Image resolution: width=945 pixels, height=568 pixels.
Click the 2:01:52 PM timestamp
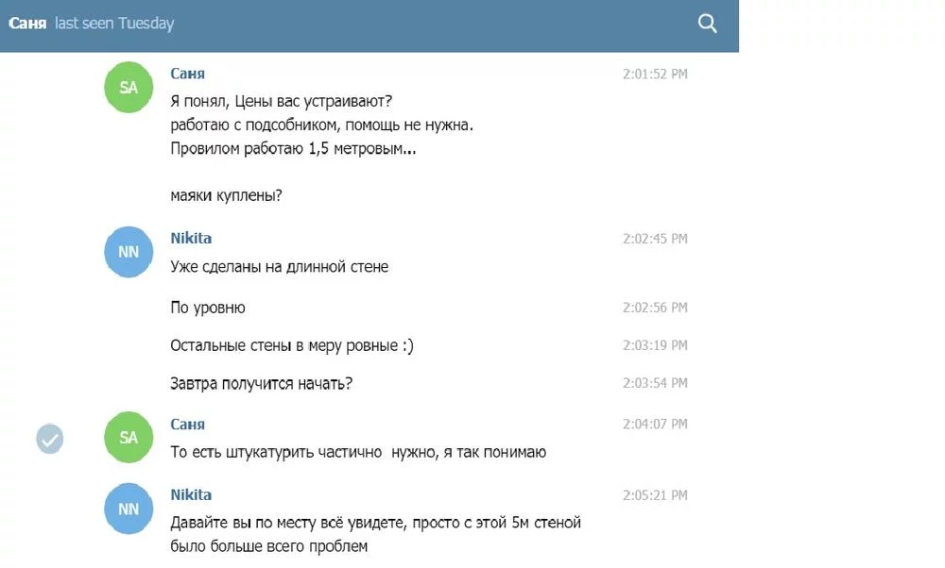pos(654,75)
